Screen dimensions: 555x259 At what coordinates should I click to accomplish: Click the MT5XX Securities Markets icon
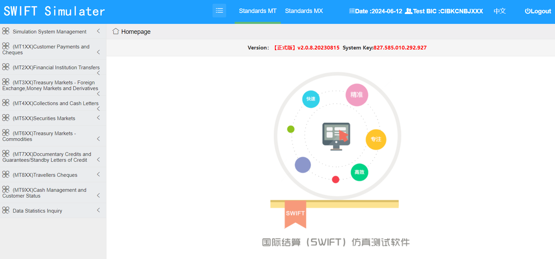tap(6, 118)
